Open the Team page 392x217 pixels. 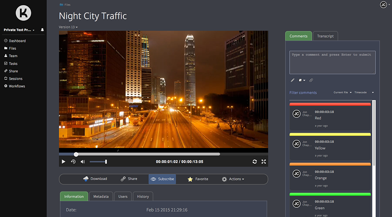pyautogui.click(x=11, y=56)
